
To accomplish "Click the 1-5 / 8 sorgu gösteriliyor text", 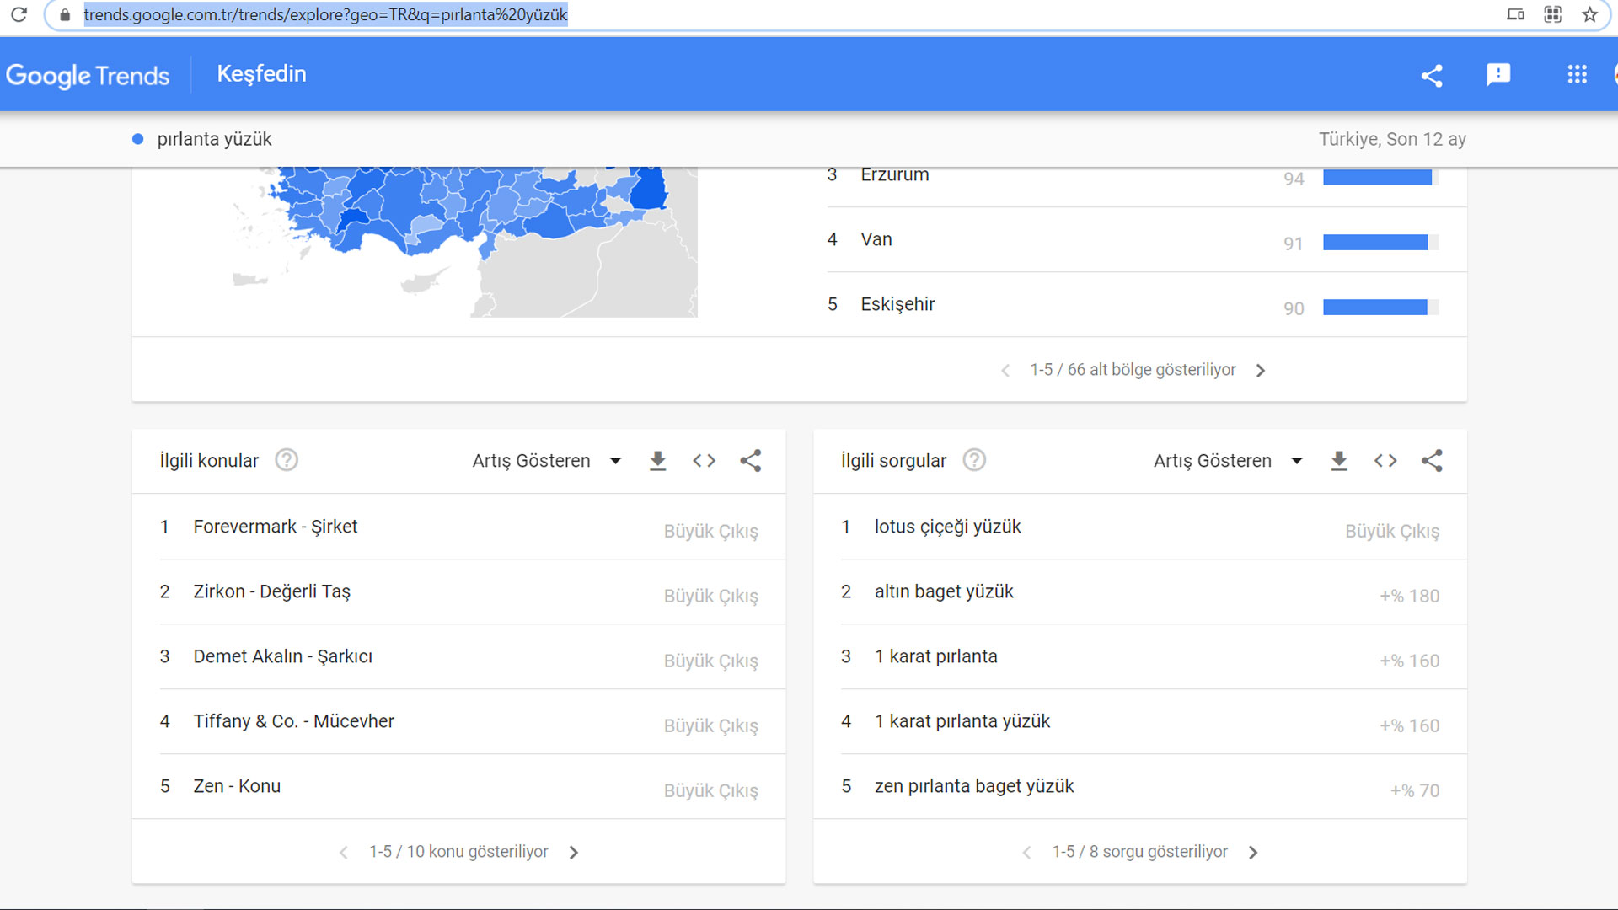I will point(1139,852).
